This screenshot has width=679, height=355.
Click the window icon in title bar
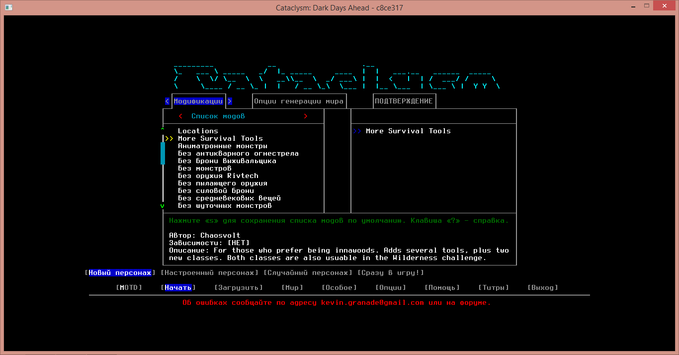pos(8,7)
